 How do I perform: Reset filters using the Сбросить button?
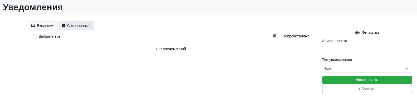tap(367, 89)
